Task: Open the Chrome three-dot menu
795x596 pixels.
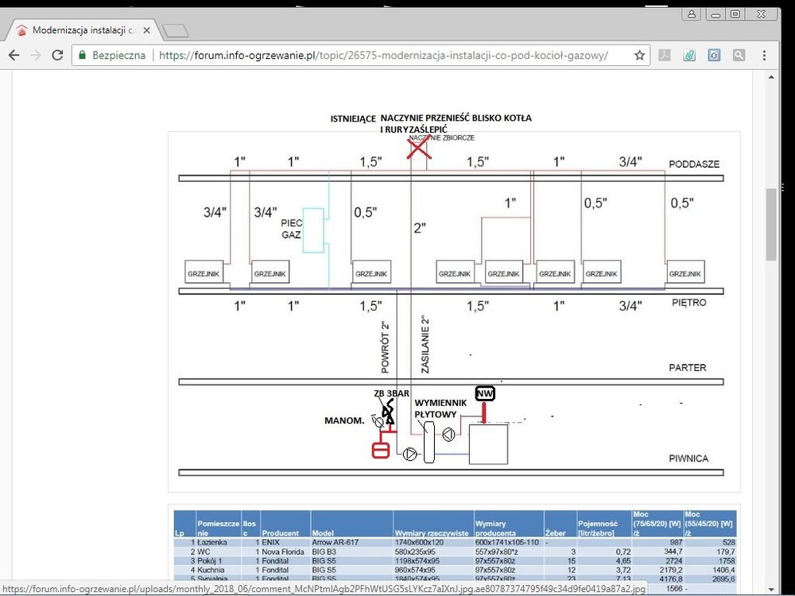Action: tap(765, 56)
